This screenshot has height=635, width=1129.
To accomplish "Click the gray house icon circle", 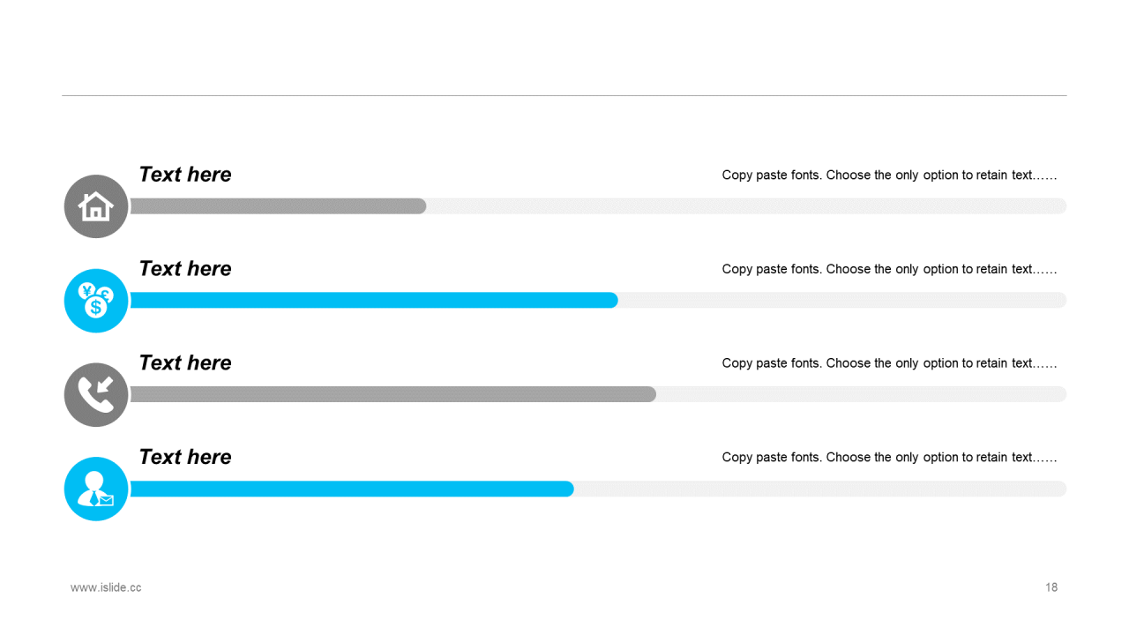I will pos(96,206).
